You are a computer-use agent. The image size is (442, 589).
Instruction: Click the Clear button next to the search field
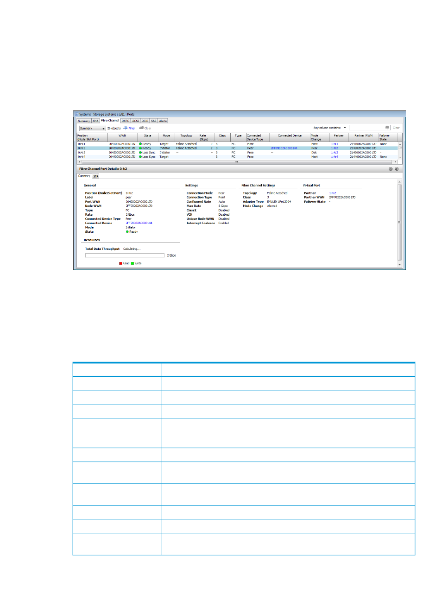coord(396,128)
